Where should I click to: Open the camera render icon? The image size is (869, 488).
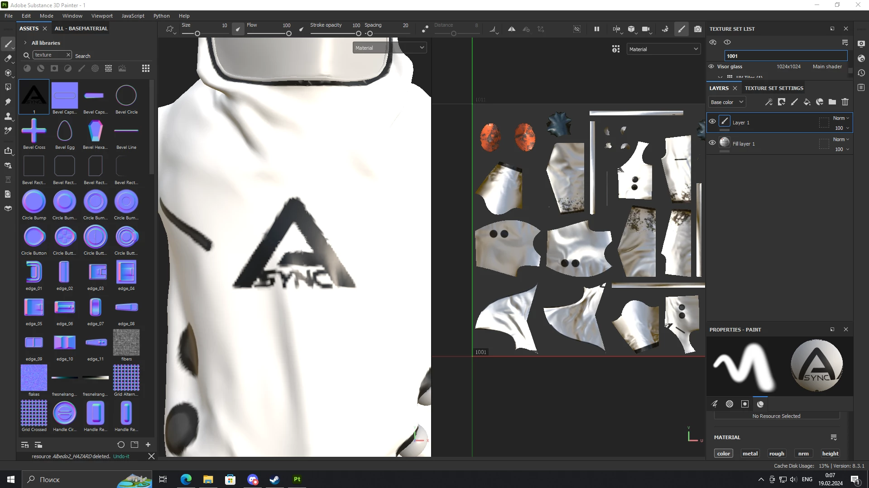[x=698, y=29]
